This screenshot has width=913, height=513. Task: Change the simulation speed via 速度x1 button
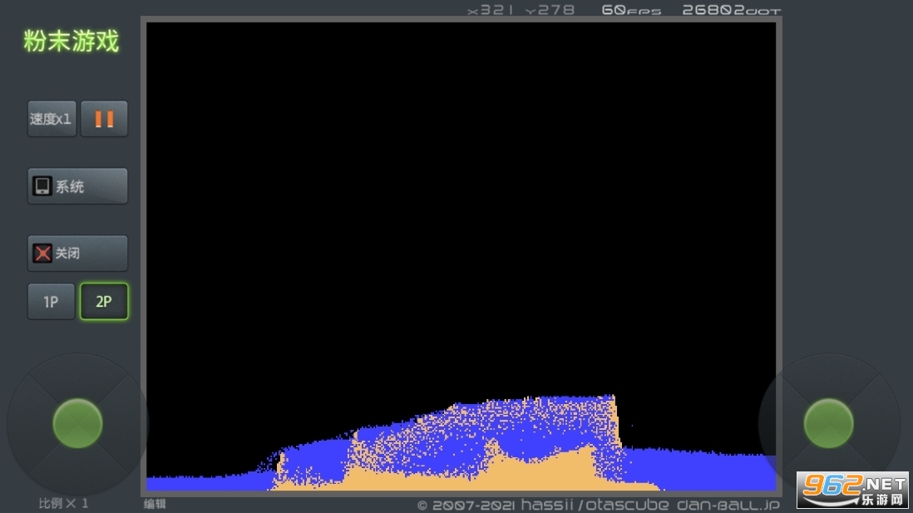click(x=52, y=119)
